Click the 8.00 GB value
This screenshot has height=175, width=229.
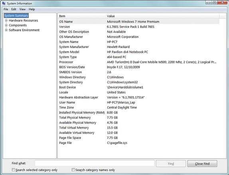coord(112,113)
